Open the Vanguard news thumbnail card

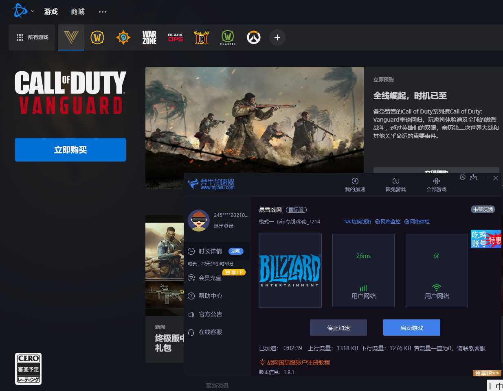pos(165,265)
